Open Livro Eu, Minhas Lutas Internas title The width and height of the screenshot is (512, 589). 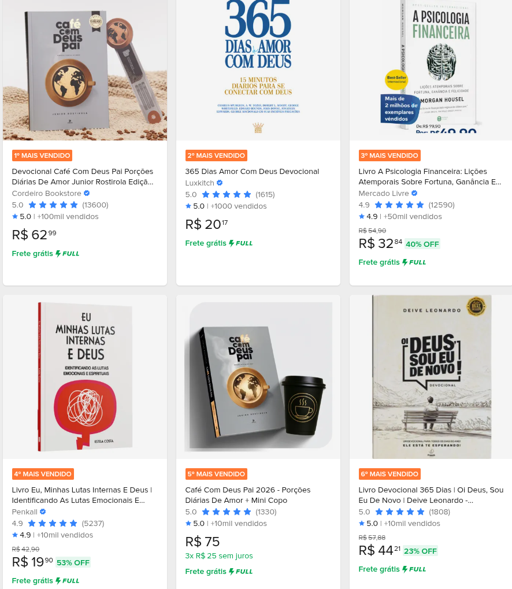point(82,495)
